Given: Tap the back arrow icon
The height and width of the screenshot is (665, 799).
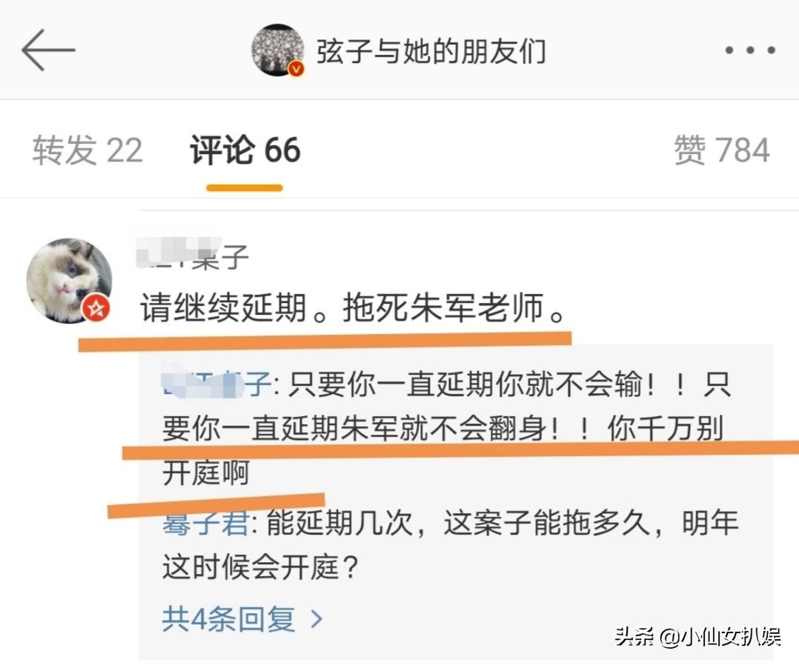Looking at the screenshot, I should pyautogui.click(x=48, y=50).
